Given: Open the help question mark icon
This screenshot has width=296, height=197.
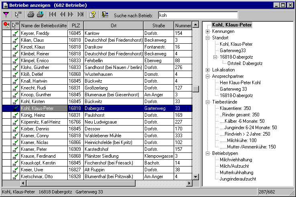Looking at the screenshot, I should tap(92, 14).
